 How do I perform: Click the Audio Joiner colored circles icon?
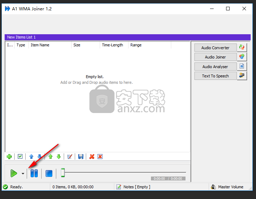pyautogui.click(x=242, y=57)
